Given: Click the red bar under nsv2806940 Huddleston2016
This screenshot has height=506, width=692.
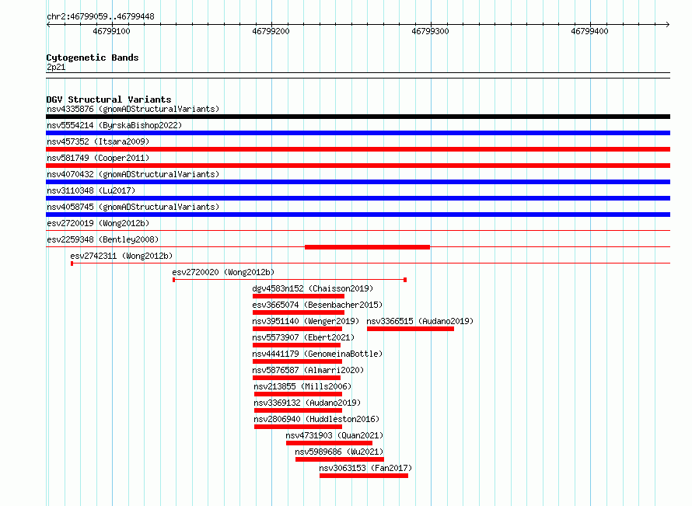Looking at the screenshot, I should (x=299, y=427).
